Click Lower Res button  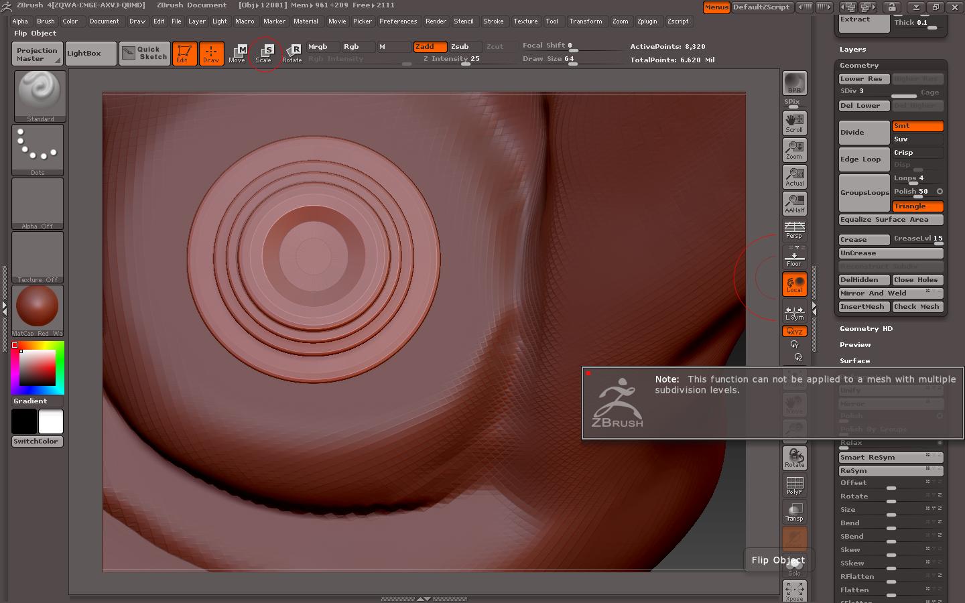[864, 79]
